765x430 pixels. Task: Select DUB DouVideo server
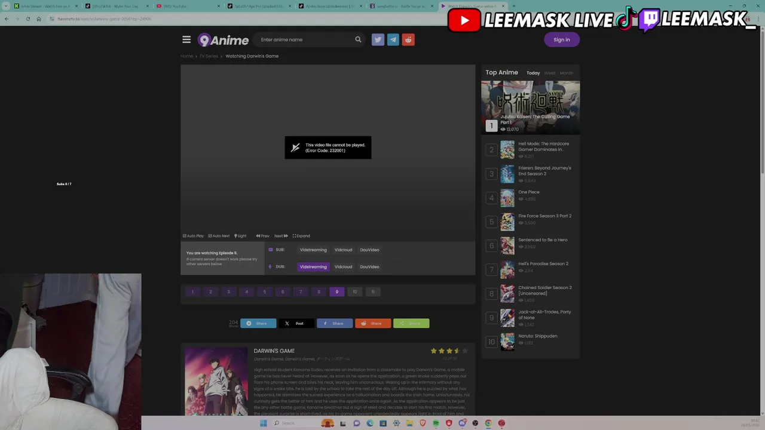369,267
